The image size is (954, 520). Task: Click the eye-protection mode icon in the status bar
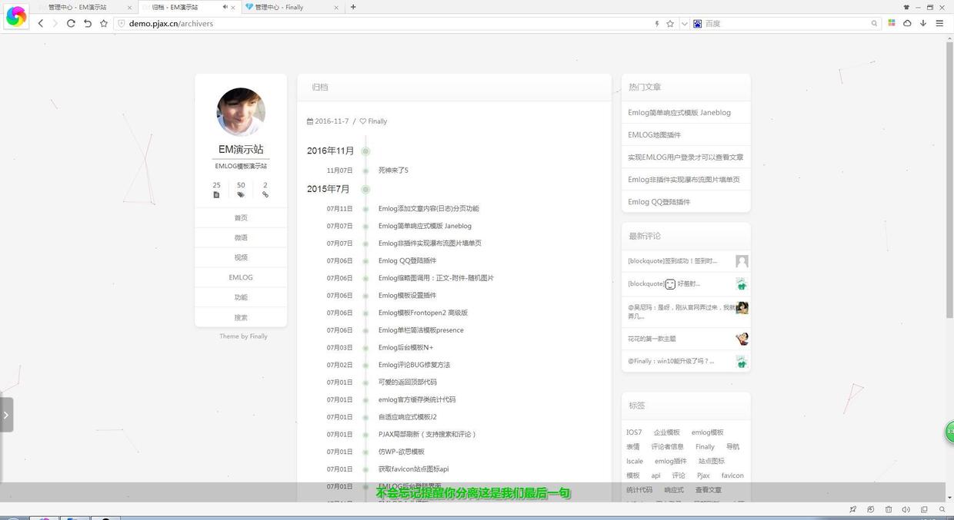pos(870,509)
